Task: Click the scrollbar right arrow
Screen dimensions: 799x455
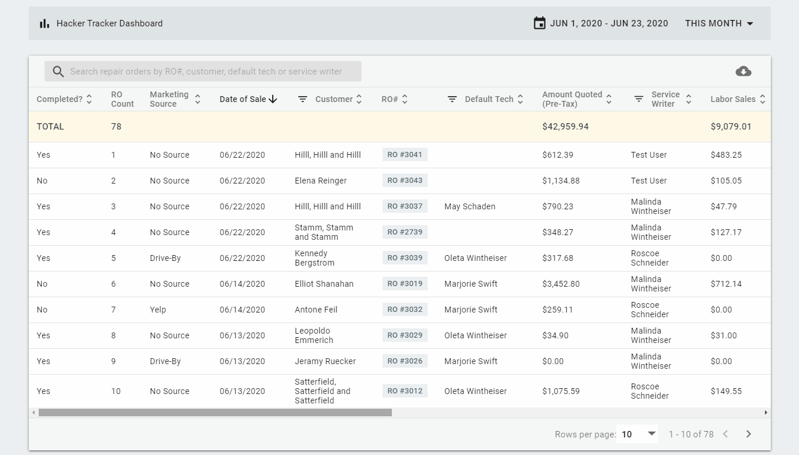Action: (x=766, y=413)
